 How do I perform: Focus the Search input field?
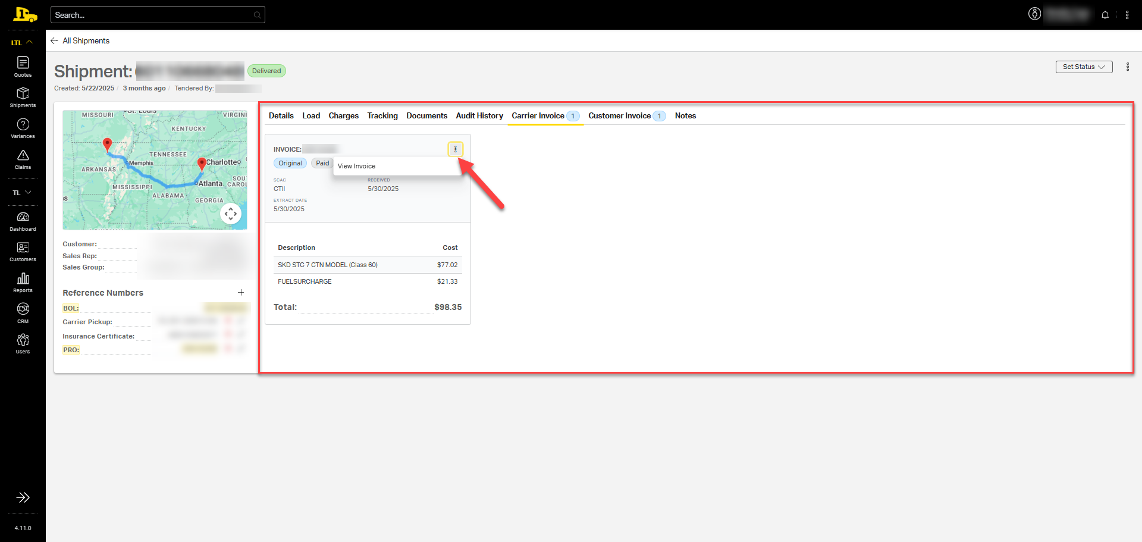[158, 15]
